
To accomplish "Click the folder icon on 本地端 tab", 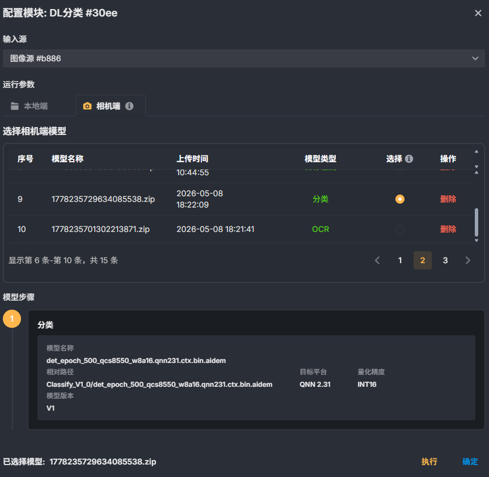I will point(15,106).
